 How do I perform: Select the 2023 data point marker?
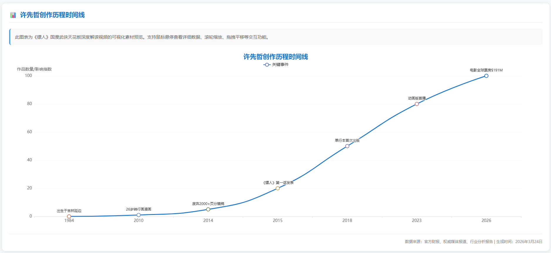[417, 104]
